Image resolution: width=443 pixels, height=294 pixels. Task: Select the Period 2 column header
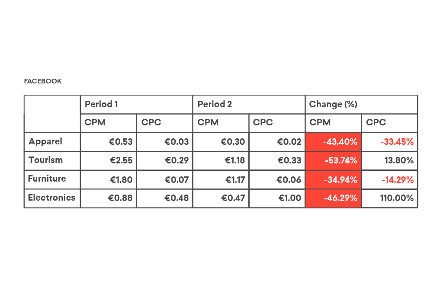coord(215,104)
